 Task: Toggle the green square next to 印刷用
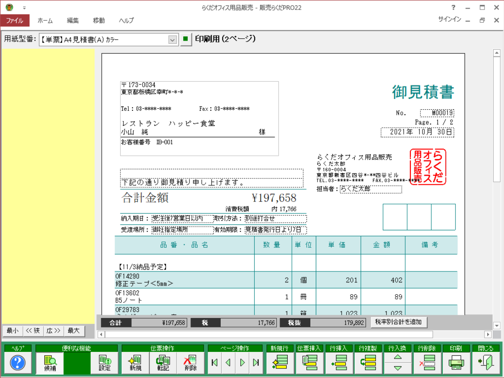tap(185, 39)
